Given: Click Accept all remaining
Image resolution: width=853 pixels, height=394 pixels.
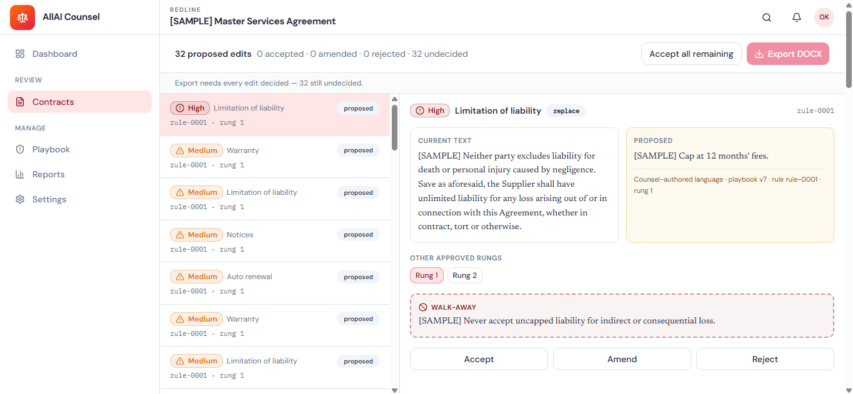Looking at the screenshot, I should (691, 54).
